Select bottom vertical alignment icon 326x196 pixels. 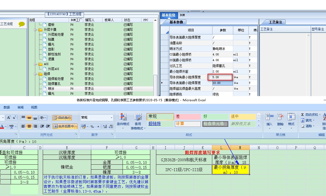[35, 118]
